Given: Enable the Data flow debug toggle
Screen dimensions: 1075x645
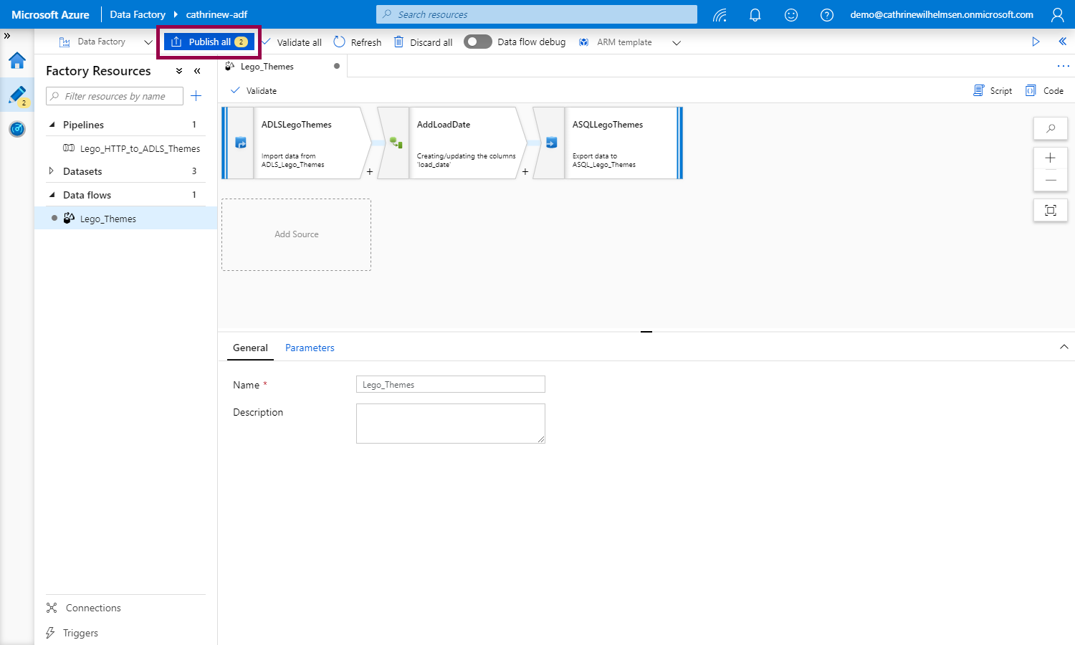Looking at the screenshot, I should pos(477,42).
